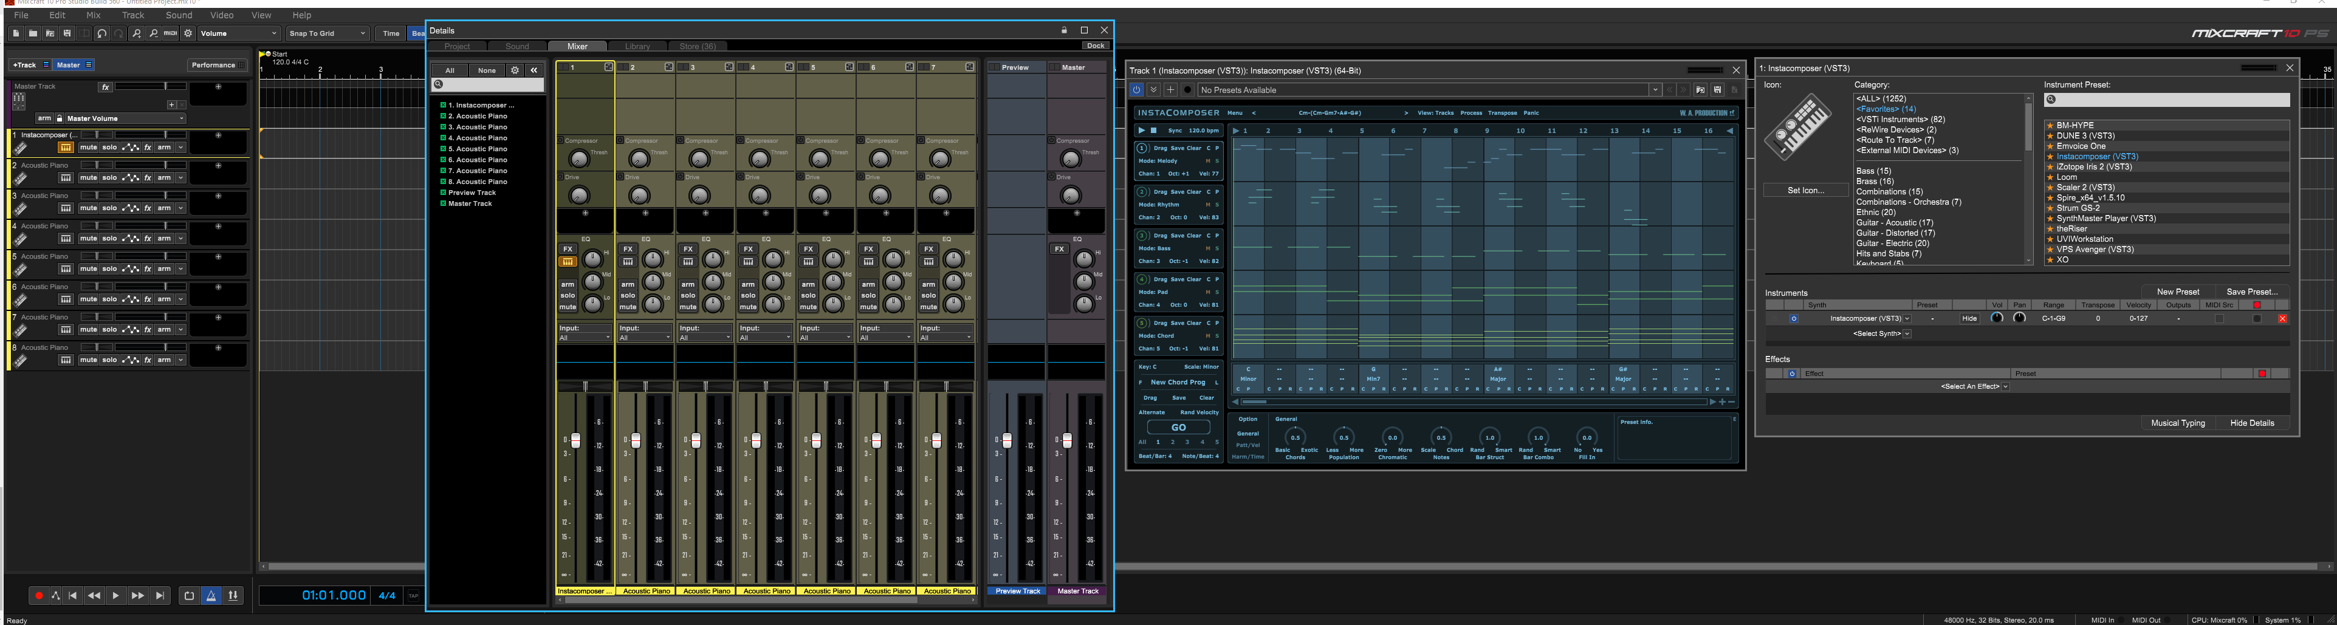Click plugin preset save disk icon
Image resolution: width=2337 pixels, height=625 pixels.
click(1717, 90)
